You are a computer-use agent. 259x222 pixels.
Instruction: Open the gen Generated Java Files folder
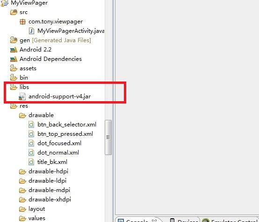(x=50, y=40)
